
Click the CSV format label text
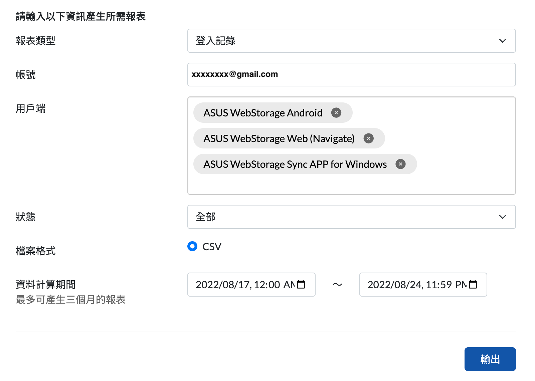coord(212,247)
